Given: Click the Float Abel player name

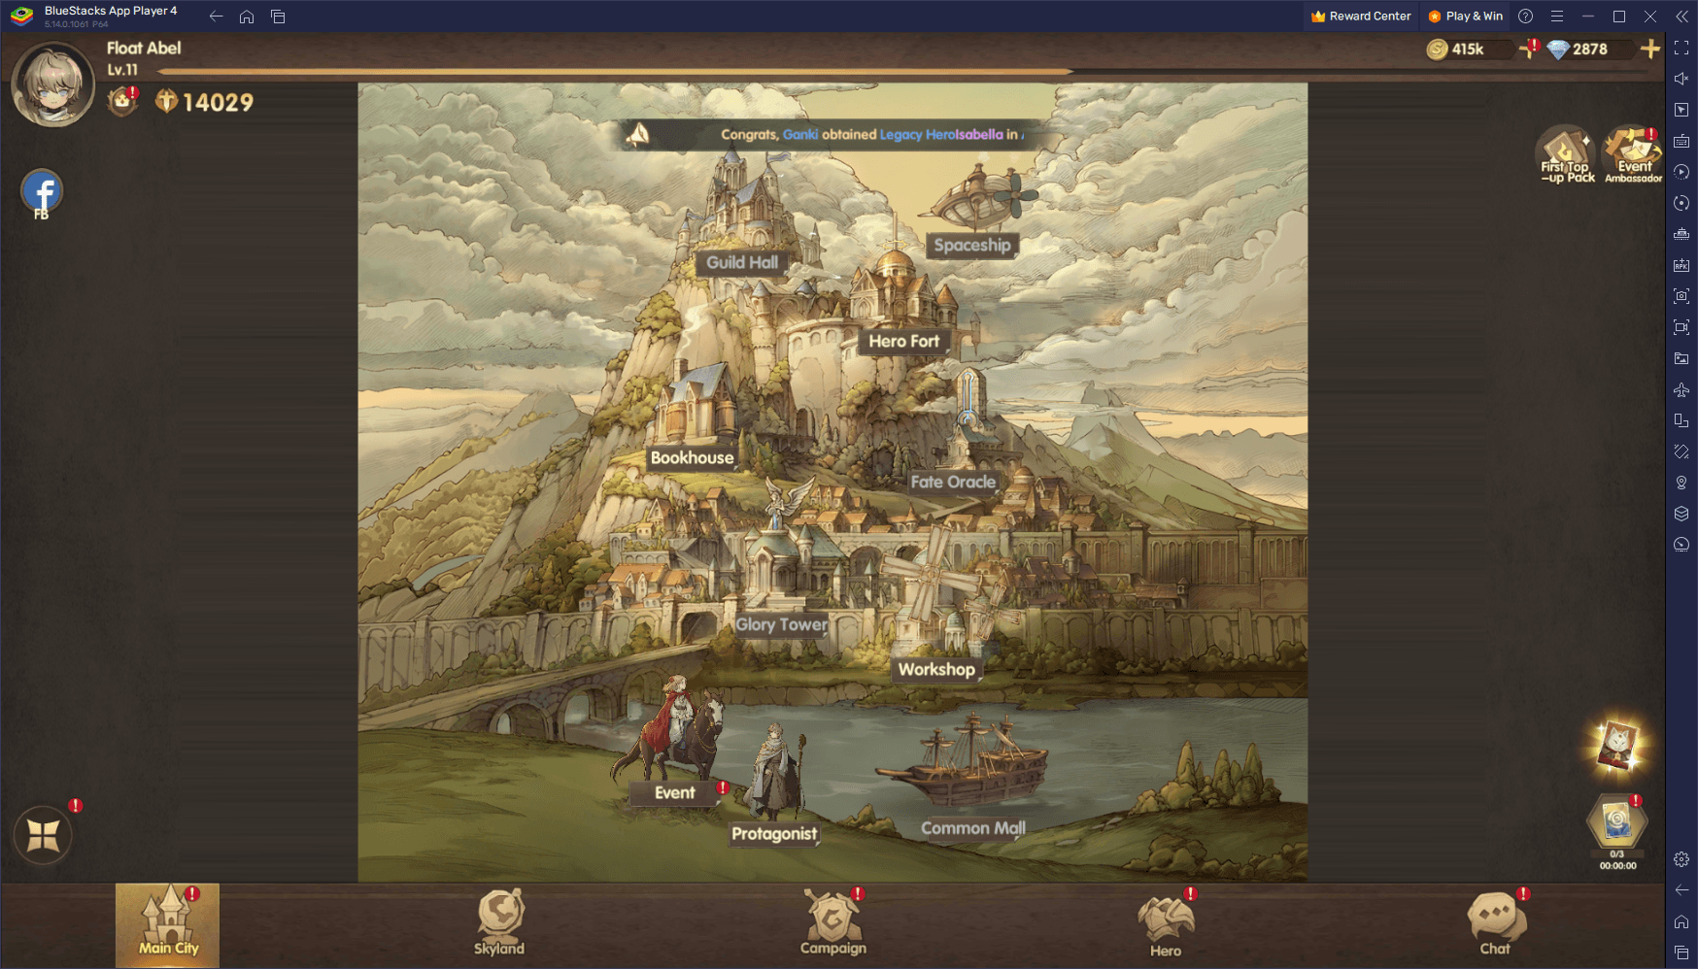Looking at the screenshot, I should point(144,48).
